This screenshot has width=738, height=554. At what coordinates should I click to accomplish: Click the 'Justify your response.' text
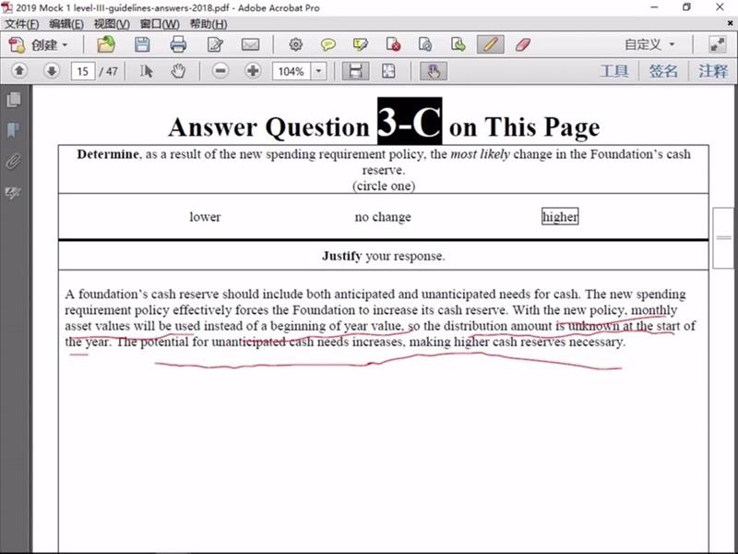click(384, 256)
